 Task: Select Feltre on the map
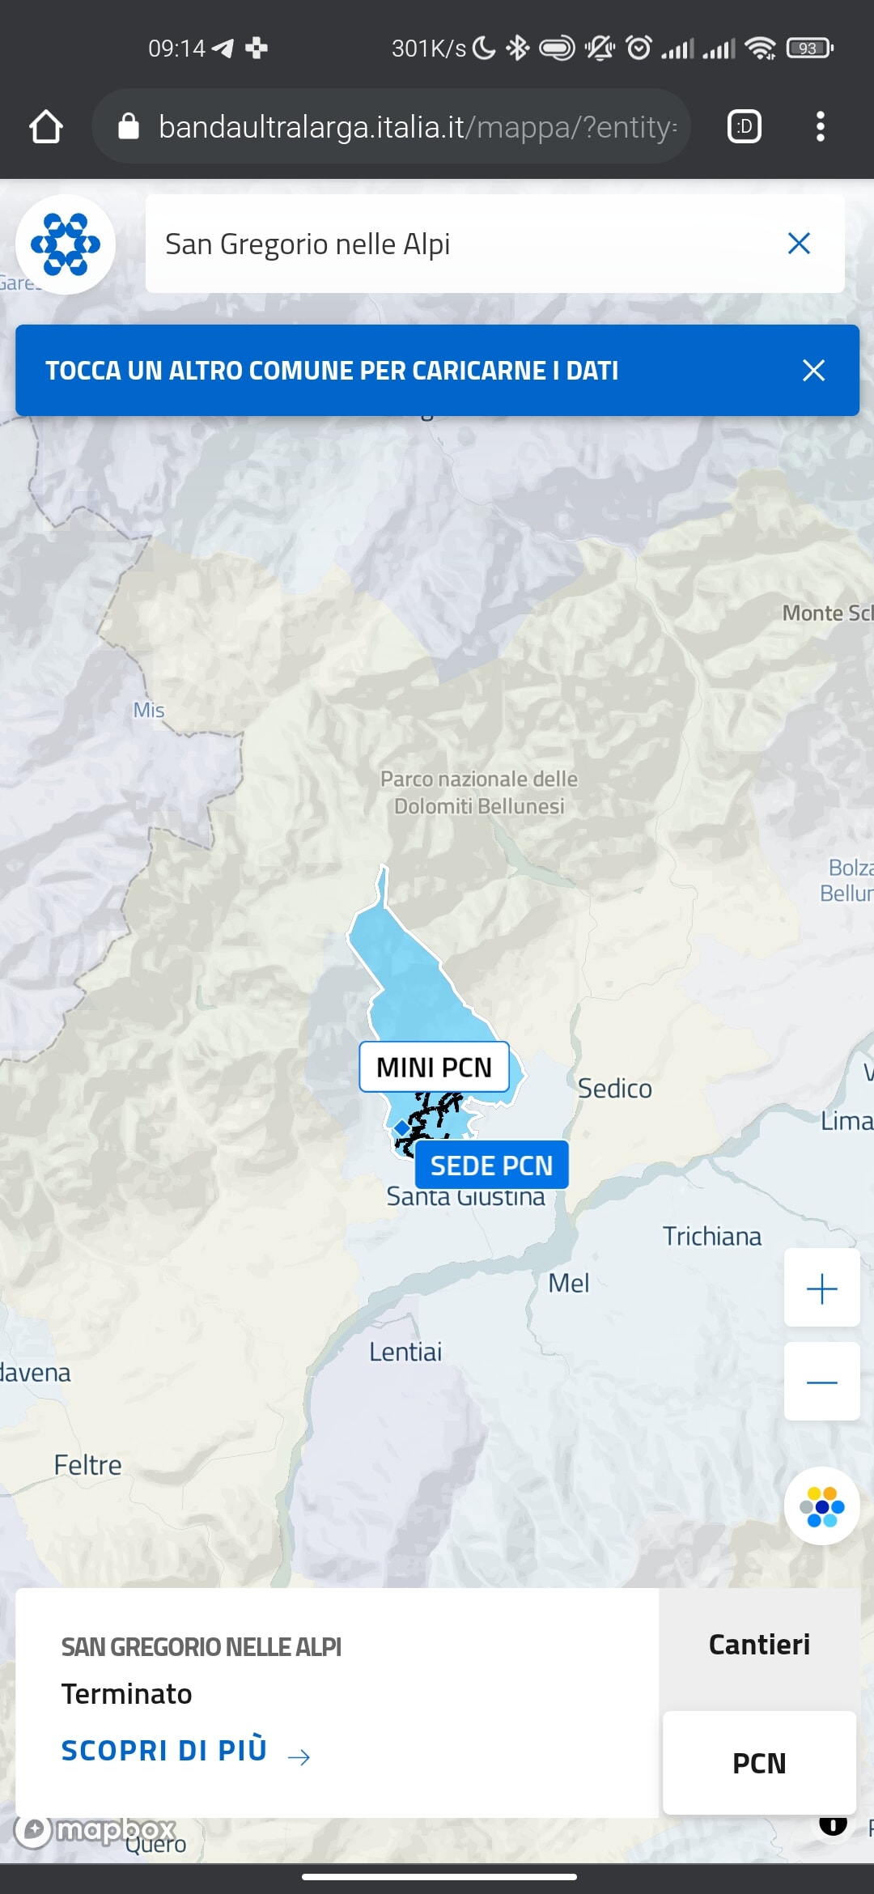pyautogui.click(x=87, y=1465)
